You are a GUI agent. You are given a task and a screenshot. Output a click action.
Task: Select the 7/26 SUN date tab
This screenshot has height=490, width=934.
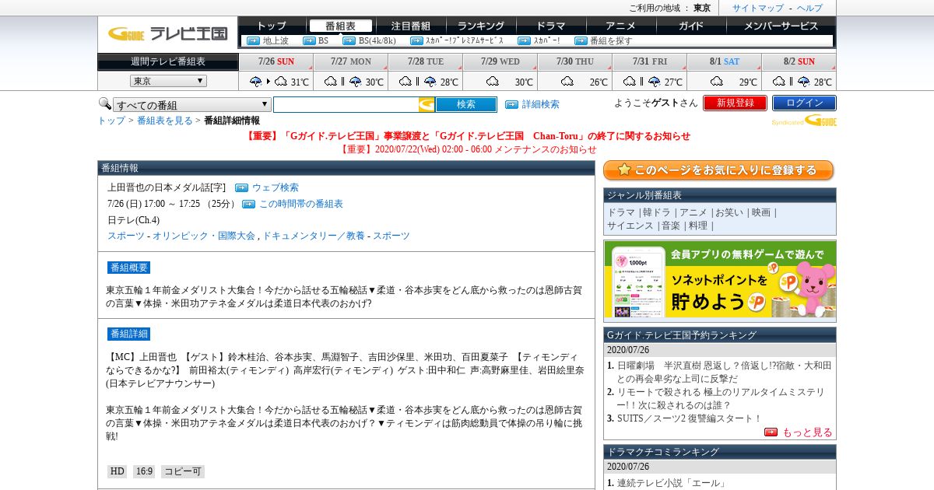[276, 61]
